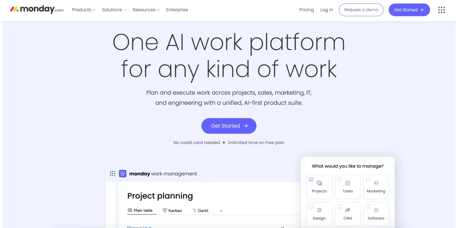Image resolution: width=456 pixels, height=228 pixels.
Task: Check the Tasks checkbox
Action: coord(339,180)
